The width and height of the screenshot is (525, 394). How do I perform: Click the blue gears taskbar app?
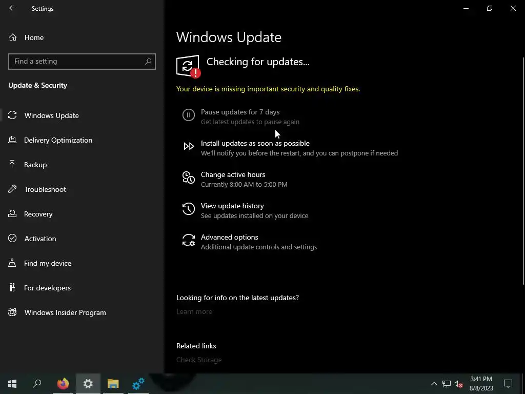click(x=138, y=384)
